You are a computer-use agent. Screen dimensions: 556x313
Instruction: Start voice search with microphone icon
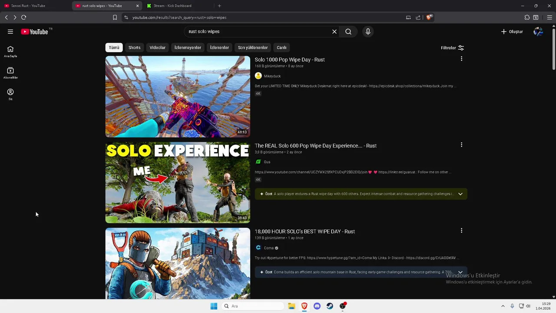tap(368, 32)
